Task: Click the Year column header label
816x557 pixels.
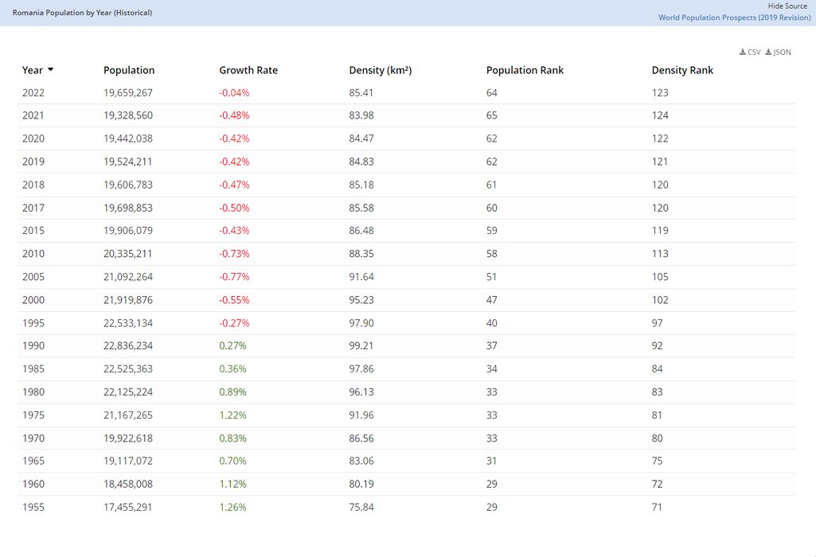Action: pyautogui.click(x=33, y=70)
